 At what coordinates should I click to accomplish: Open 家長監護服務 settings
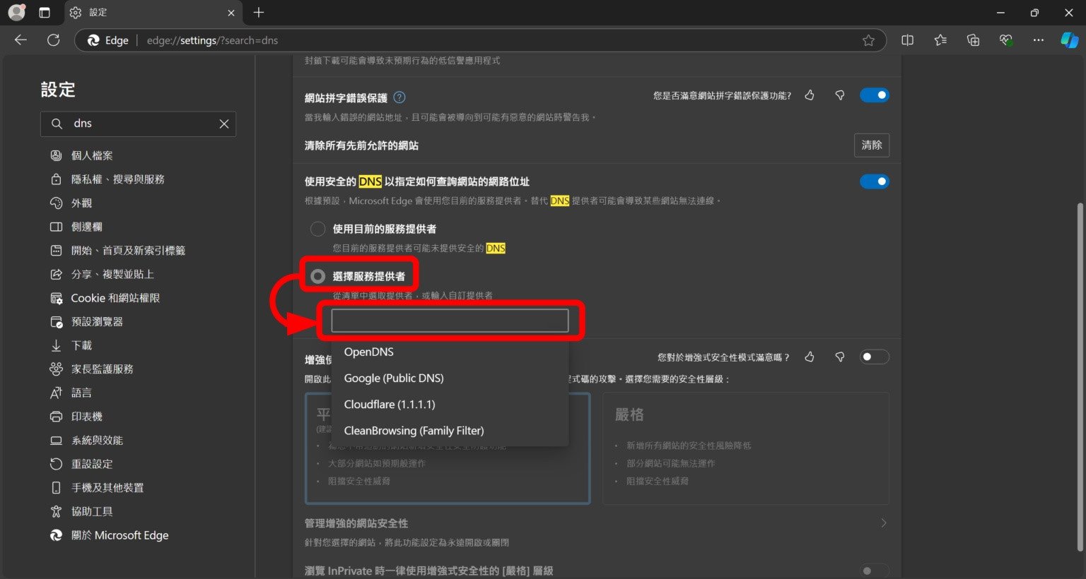[x=102, y=369]
